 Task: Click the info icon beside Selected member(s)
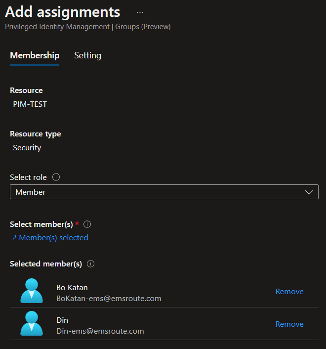click(90, 264)
